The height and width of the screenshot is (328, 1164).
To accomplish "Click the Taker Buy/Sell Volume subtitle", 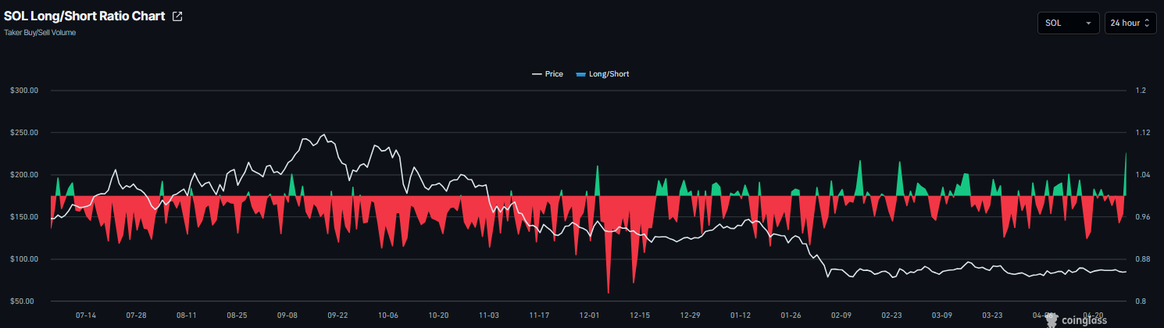I will (x=40, y=33).
